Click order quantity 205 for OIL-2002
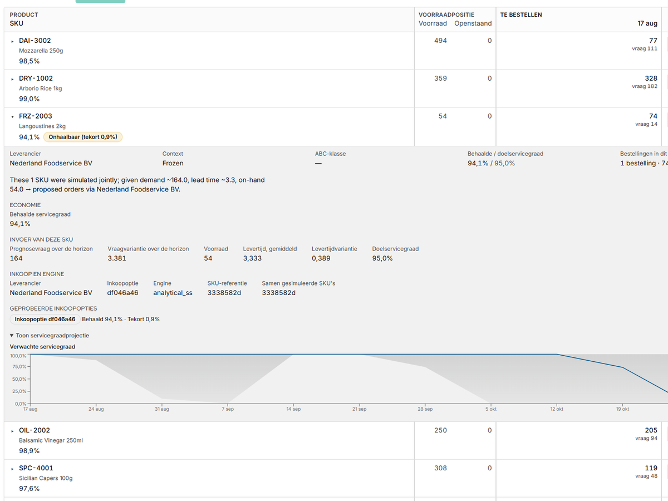Image resolution: width=668 pixels, height=501 pixels. pyautogui.click(x=651, y=430)
